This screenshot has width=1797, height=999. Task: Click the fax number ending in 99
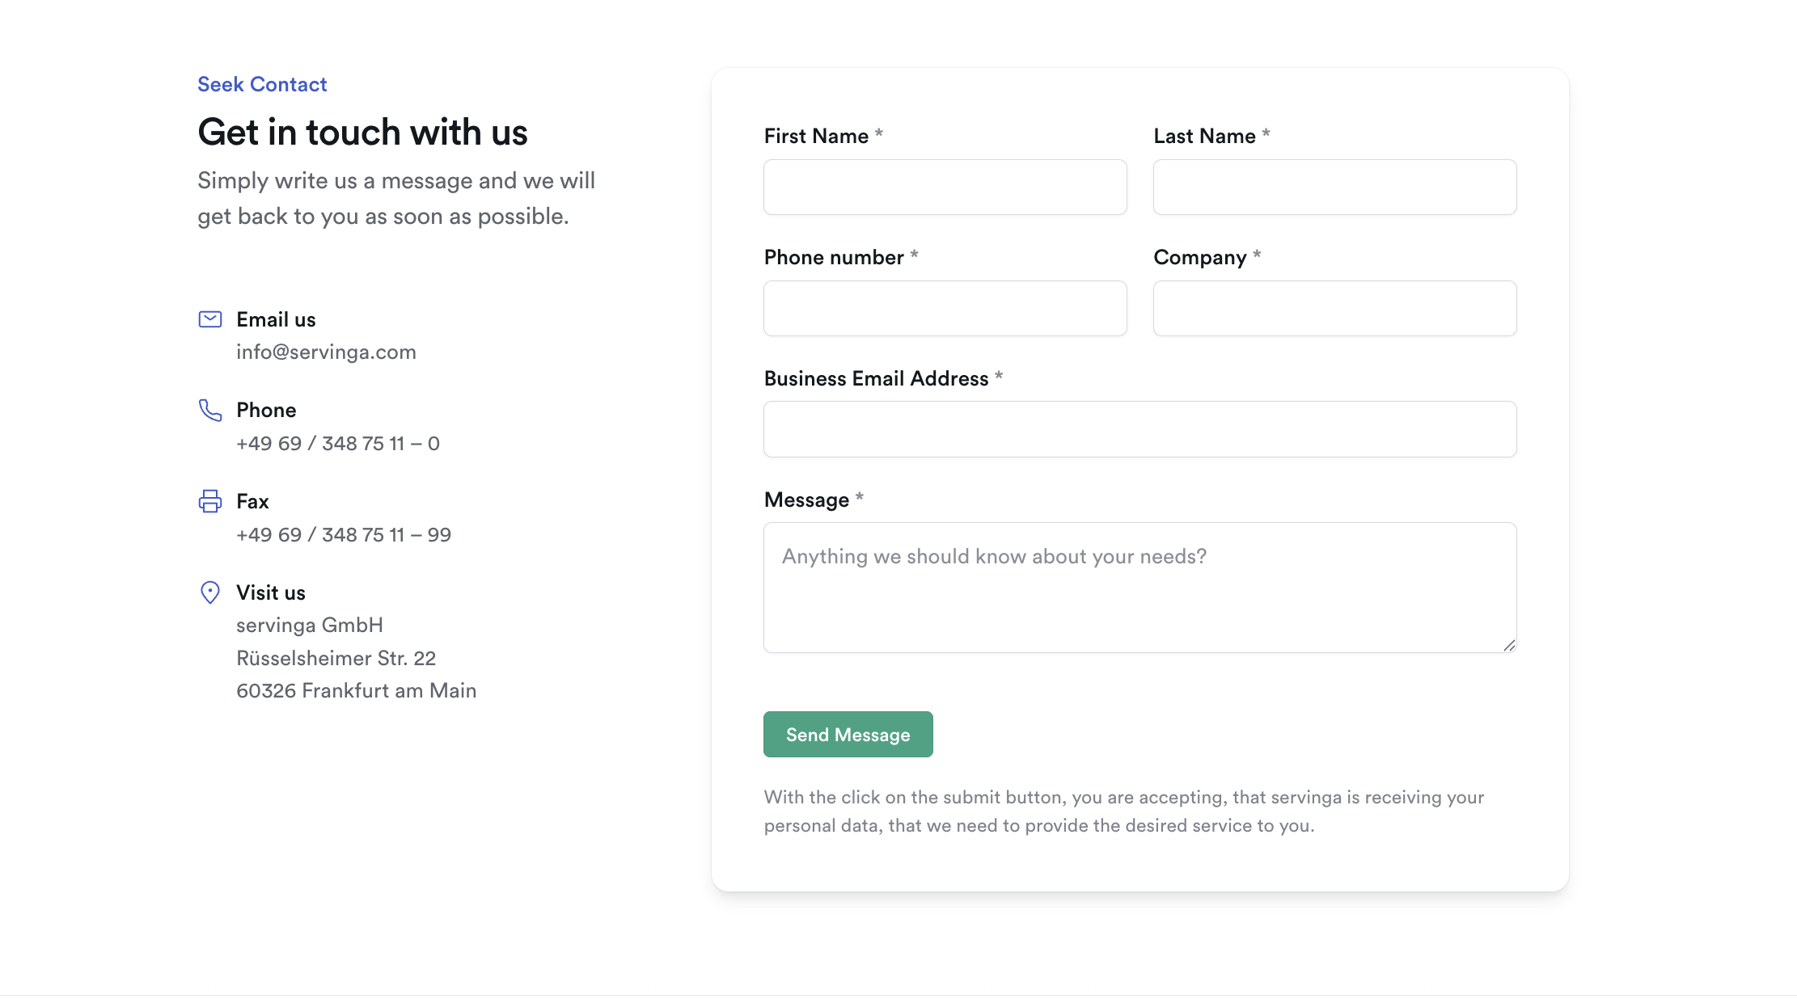(x=344, y=535)
